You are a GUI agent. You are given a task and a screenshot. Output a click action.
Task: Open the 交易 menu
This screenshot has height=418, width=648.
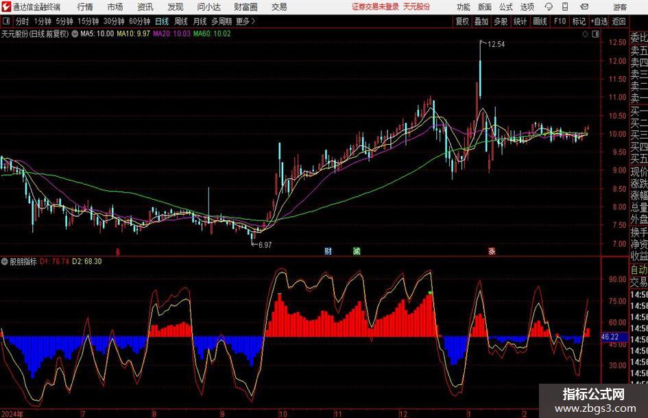click(x=279, y=7)
